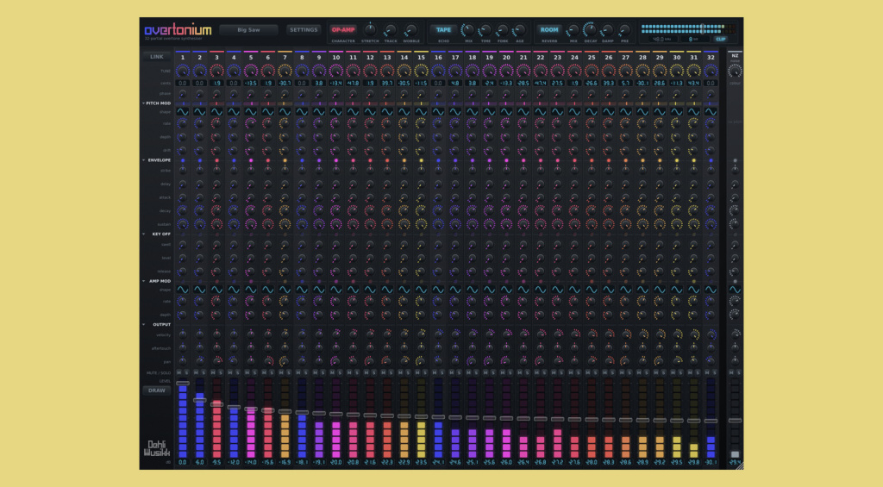The width and height of the screenshot is (883, 487).
Task: Click the key off release knob of partial 2
Action: click(199, 271)
